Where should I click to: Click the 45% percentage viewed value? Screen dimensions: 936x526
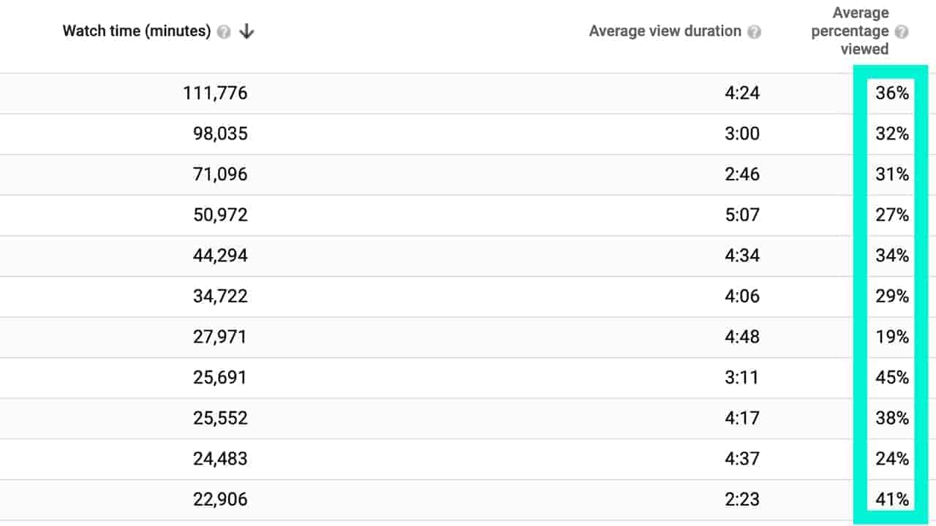click(x=891, y=378)
